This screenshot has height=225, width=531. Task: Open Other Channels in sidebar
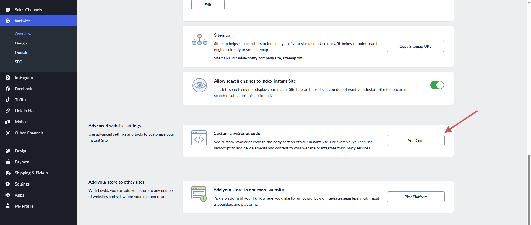point(29,133)
